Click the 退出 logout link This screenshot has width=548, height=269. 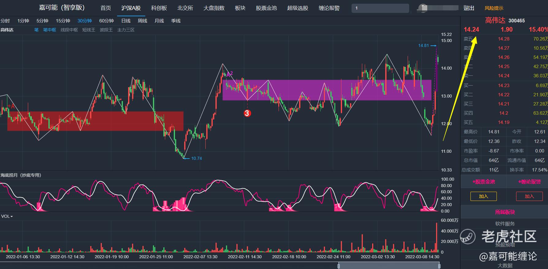click(x=469, y=8)
